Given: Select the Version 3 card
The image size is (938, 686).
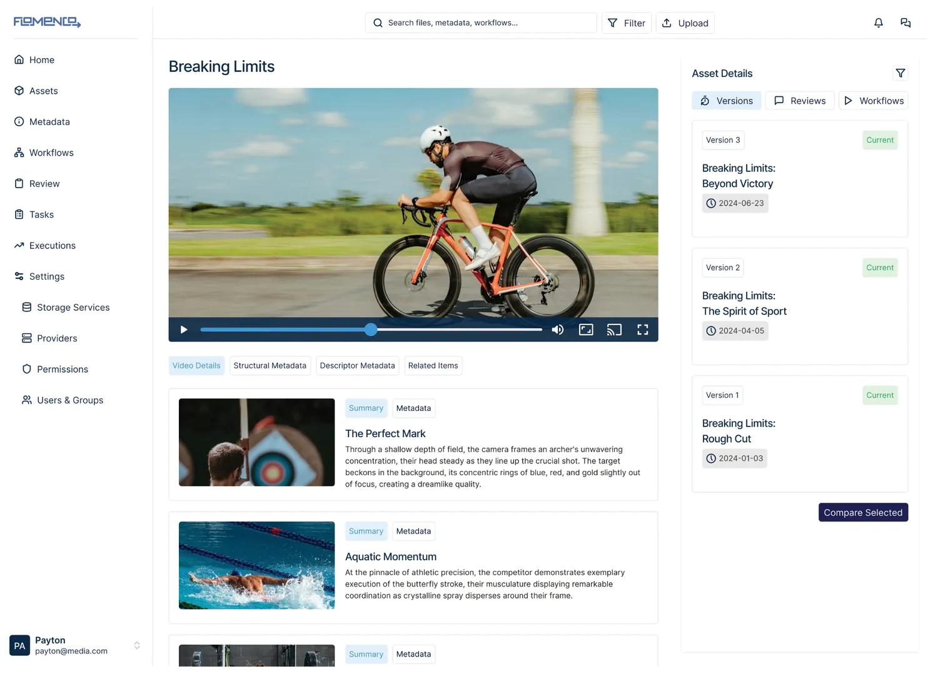Looking at the screenshot, I should pyautogui.click(x=800, y=179).
